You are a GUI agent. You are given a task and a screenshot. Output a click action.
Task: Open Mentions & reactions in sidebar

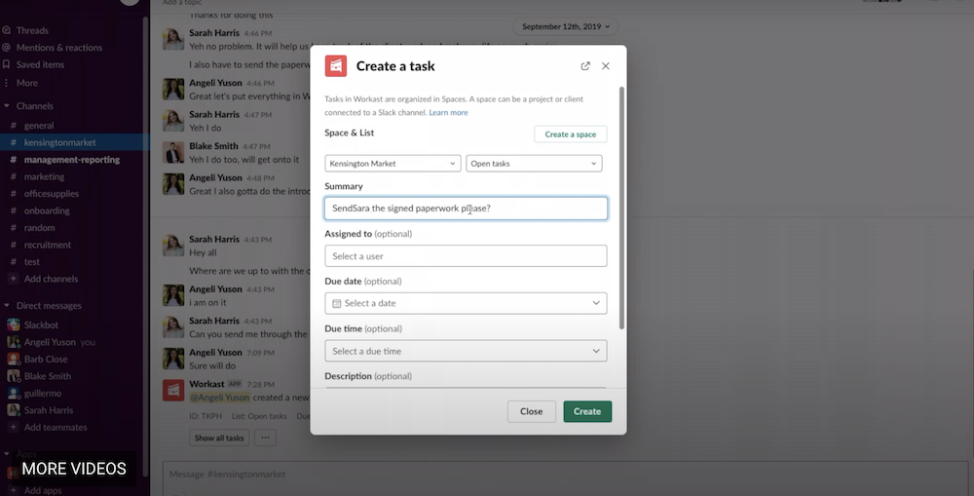pos(59,47)
